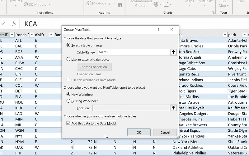The width and height of the screenshot is (249, 156).
Task: Select the ATL franchID cell
Action: [x=24, y=41]
